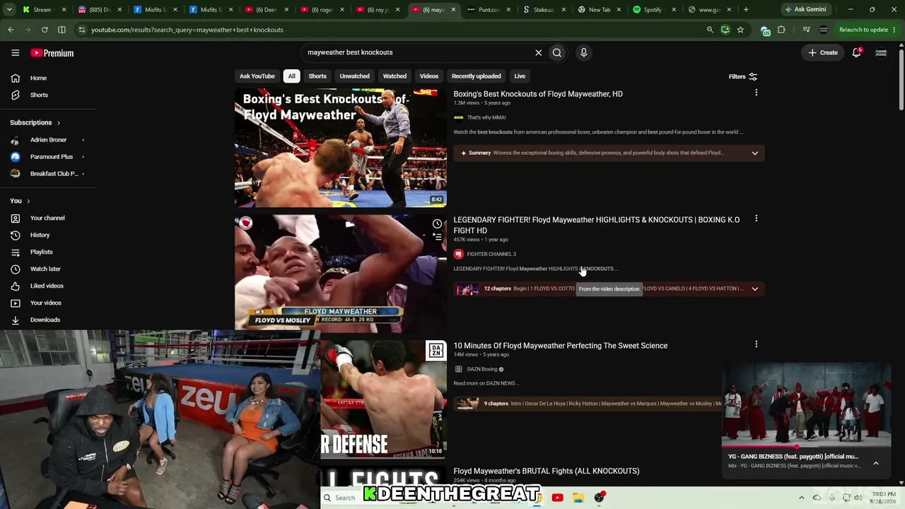The image size is (905, 509).
Task: Open the Filters menu
Action: (743, 76)
